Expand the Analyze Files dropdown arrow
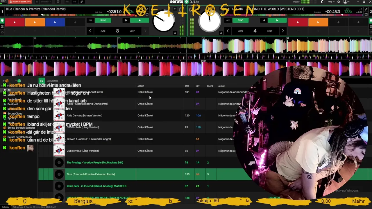 click(62, 81)
